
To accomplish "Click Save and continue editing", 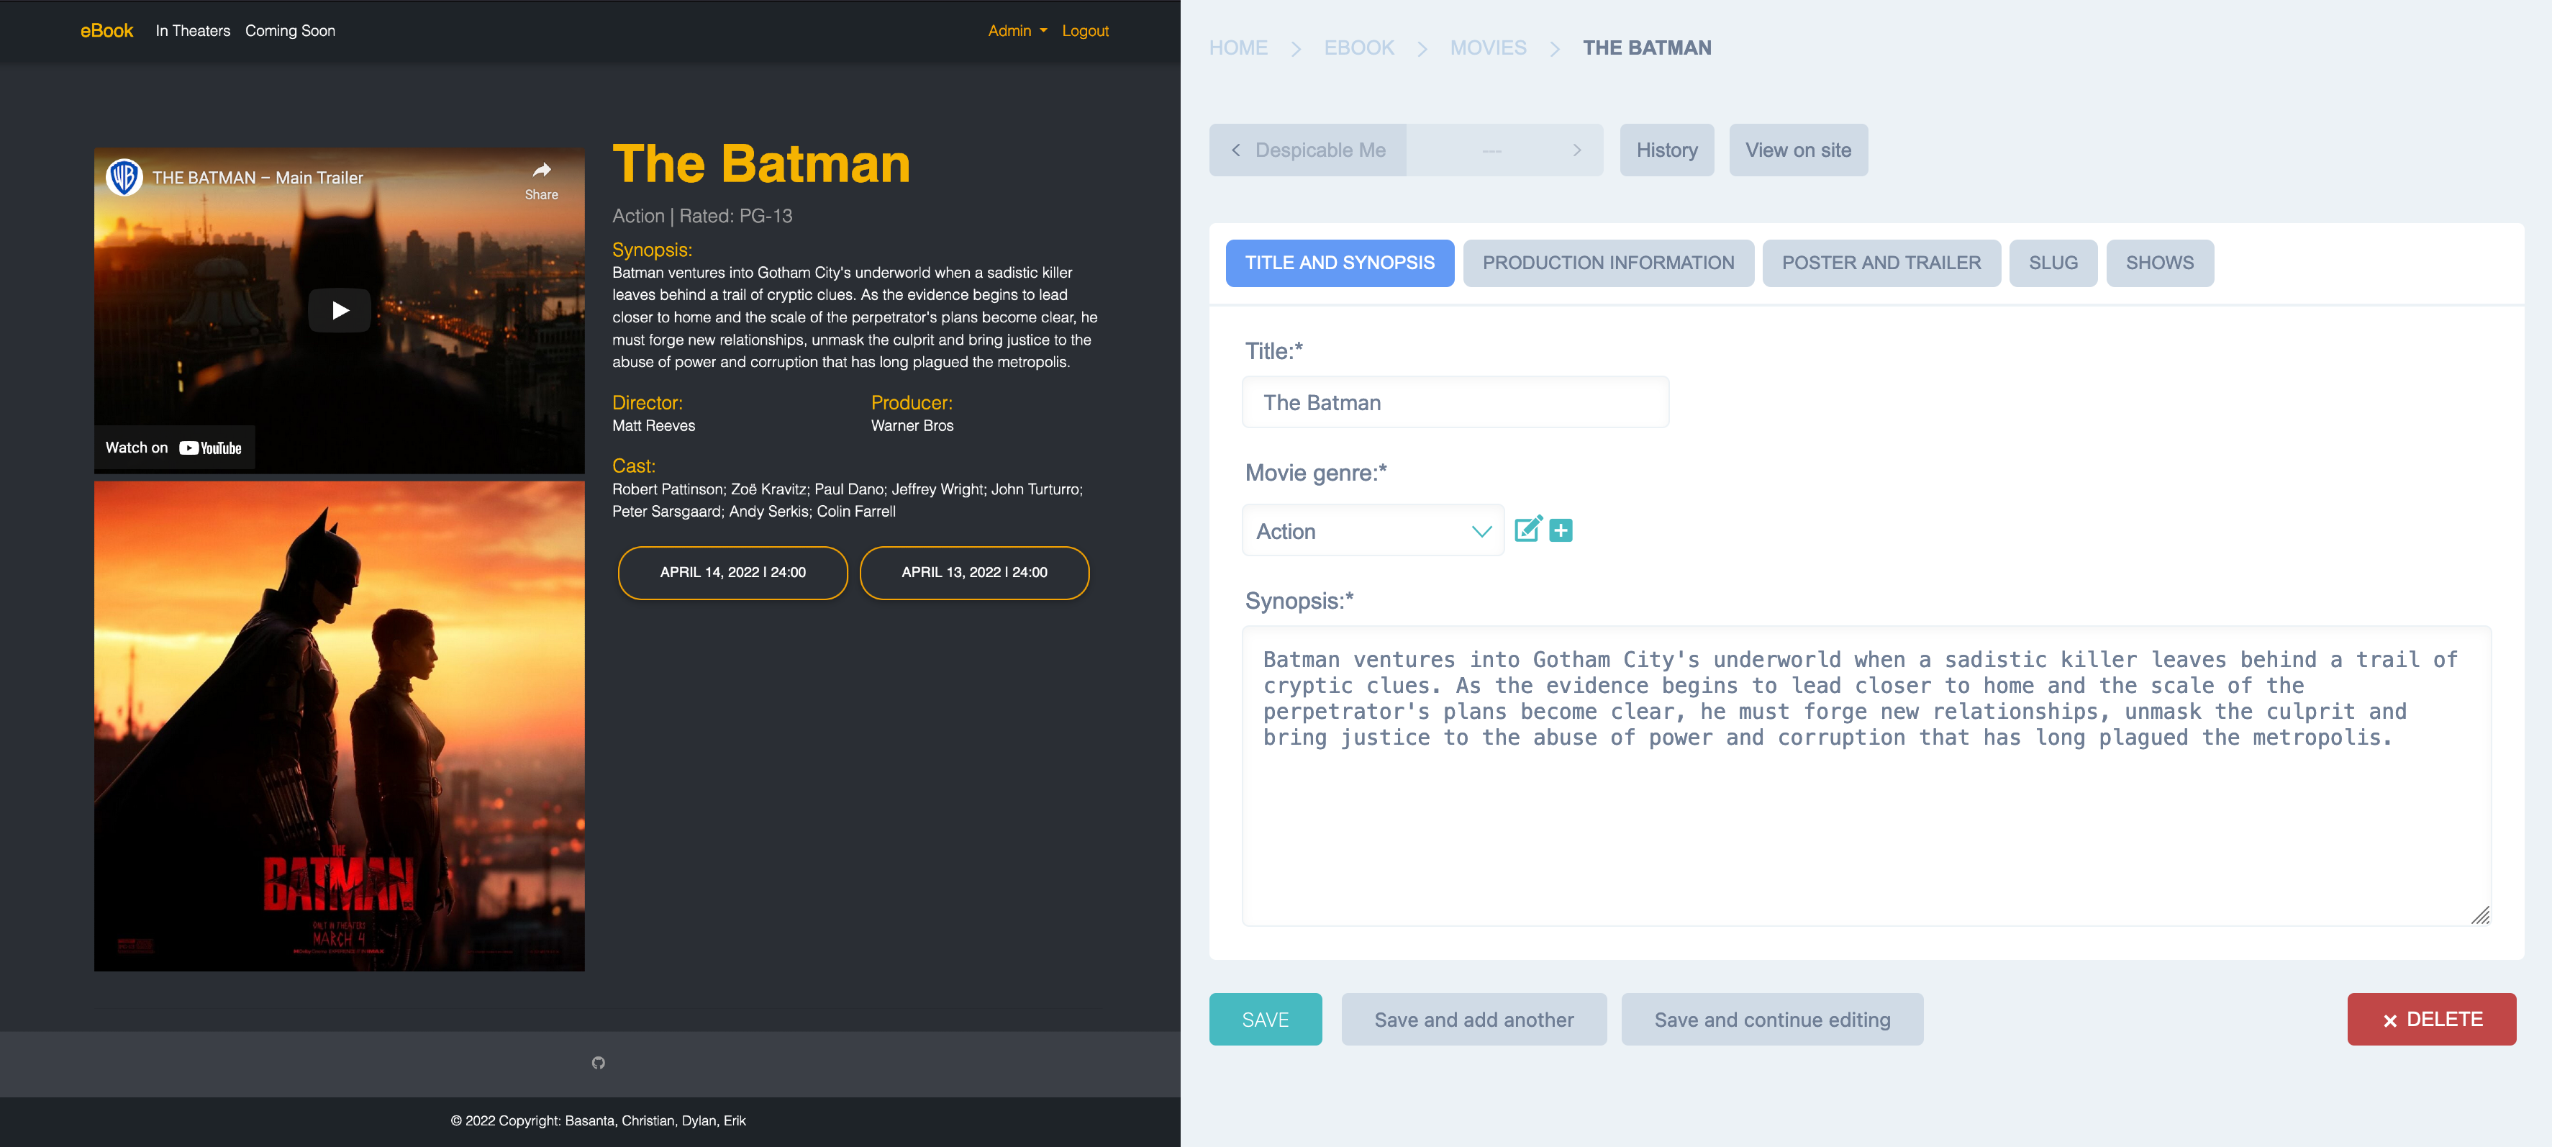I will pyautogui.click(x=1771, y=1019).
